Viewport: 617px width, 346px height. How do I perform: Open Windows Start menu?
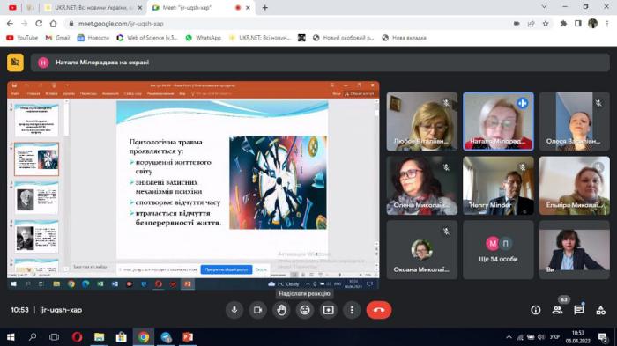point(11,337)
